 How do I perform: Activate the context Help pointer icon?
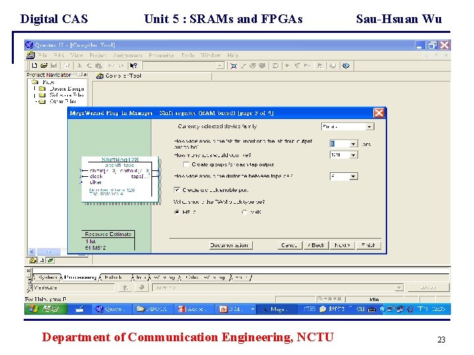[133, 66]
